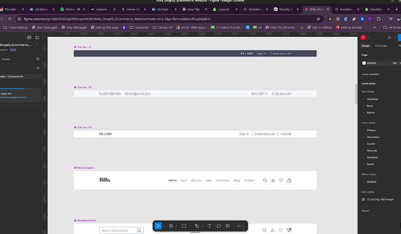This screenshot has width=401, height=234.
Task: Select the Text tool
Action: (x=210, y=226)
